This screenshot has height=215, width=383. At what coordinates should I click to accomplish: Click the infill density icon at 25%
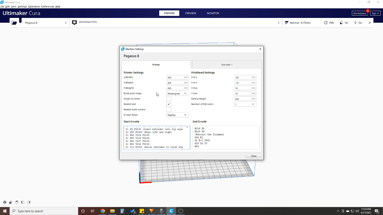326,23
